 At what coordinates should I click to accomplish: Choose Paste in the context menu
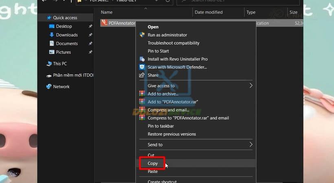153,172
